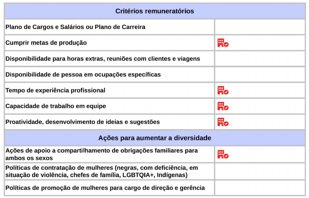
Task: Click the icon for Capacidade de trabalho em equipe
Action: tap(223, 106)
